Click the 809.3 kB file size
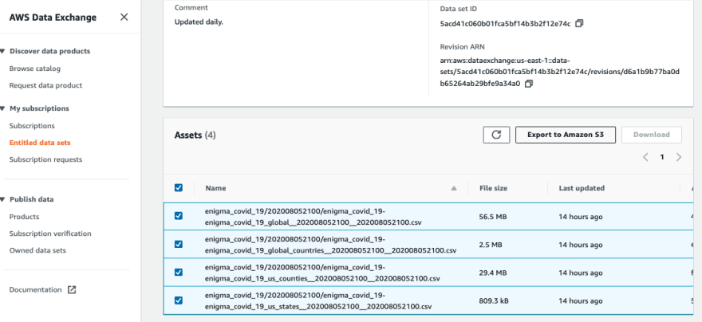Image resolution: width=702 pixels, height=322 pixels. 494,301
